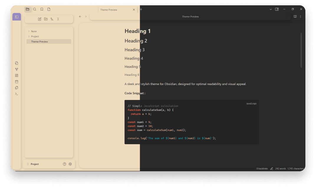Close the Theme Preview tab
Screen dimensions: 316x187
tap(134, 10)
